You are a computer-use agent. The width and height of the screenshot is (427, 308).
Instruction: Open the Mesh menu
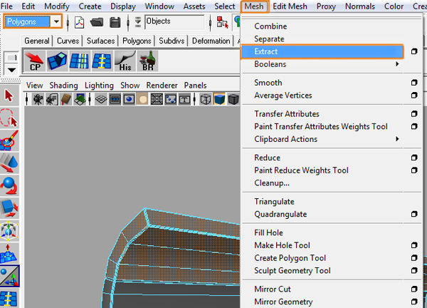(254, 6)
